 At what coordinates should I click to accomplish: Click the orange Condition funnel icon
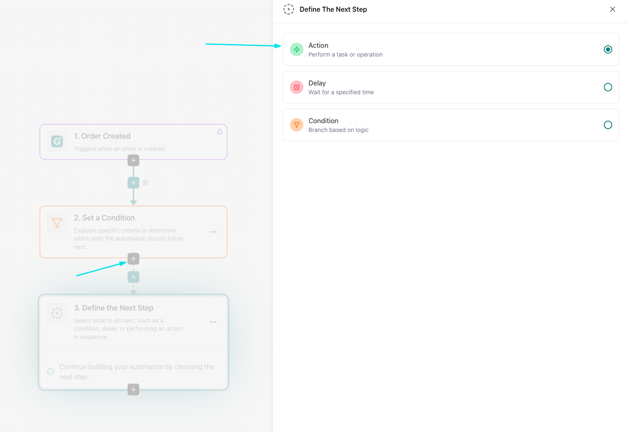(297, 125)
